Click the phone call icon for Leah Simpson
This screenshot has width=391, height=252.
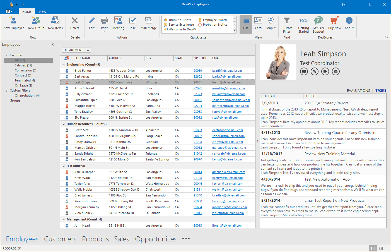click(x=315, y=71)
